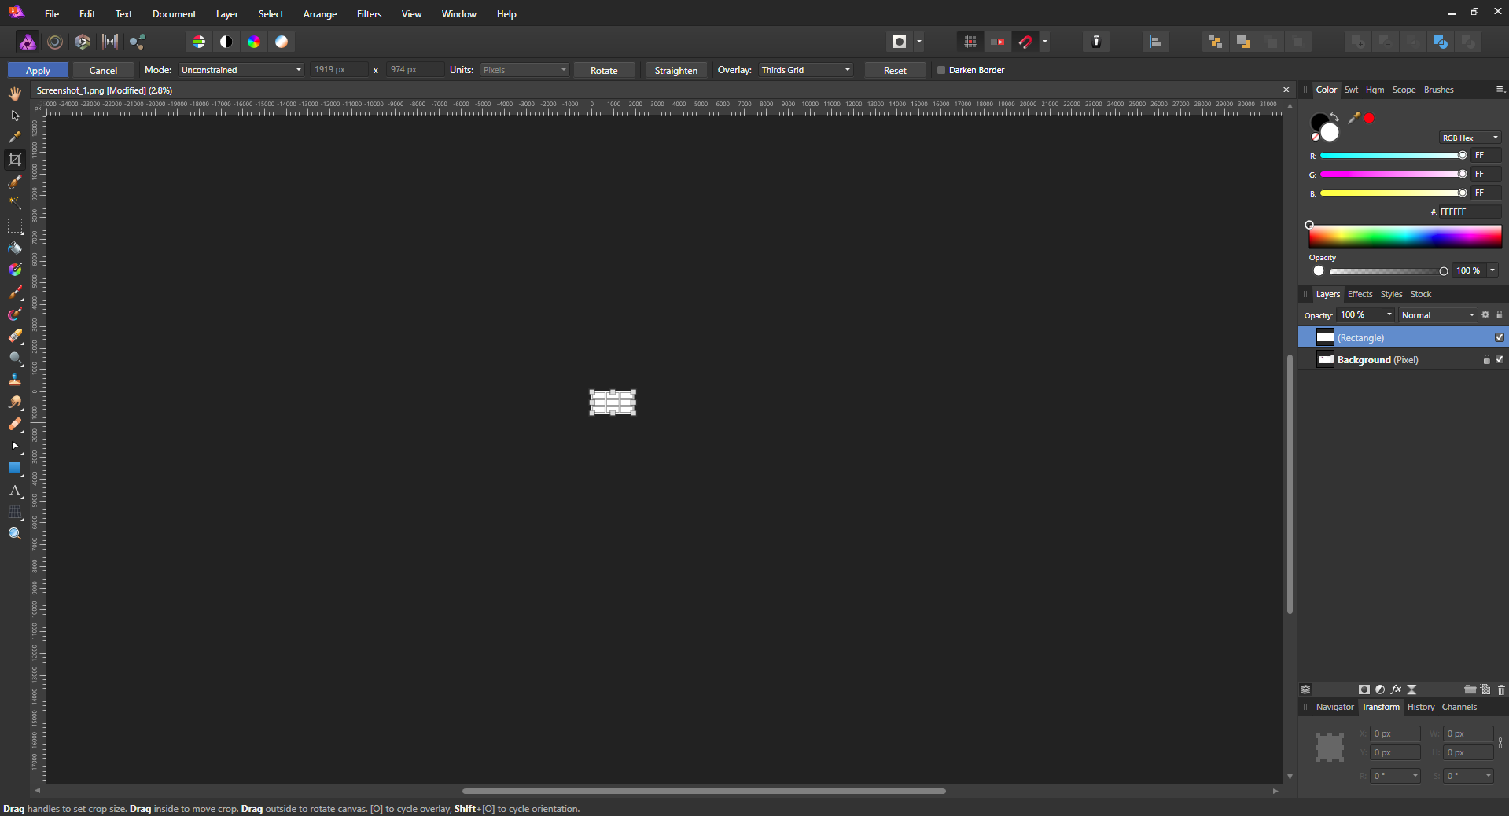
Task: Expand the snapping options arrow
Action: click(1044, 42)
